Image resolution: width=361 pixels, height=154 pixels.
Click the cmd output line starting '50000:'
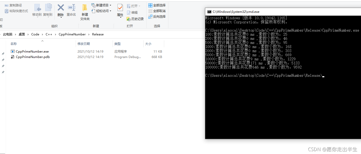252,63
